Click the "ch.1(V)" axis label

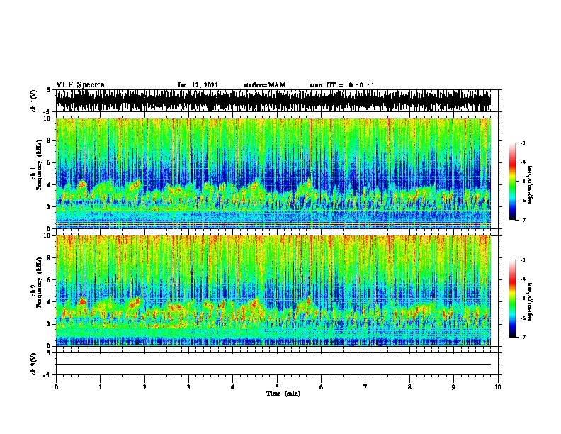point(33,101)
